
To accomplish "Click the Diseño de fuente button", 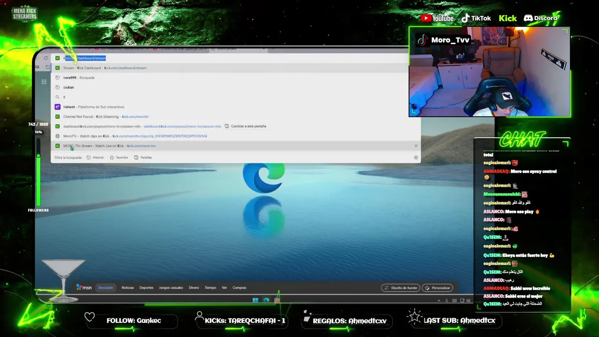I will pos(400,288).
